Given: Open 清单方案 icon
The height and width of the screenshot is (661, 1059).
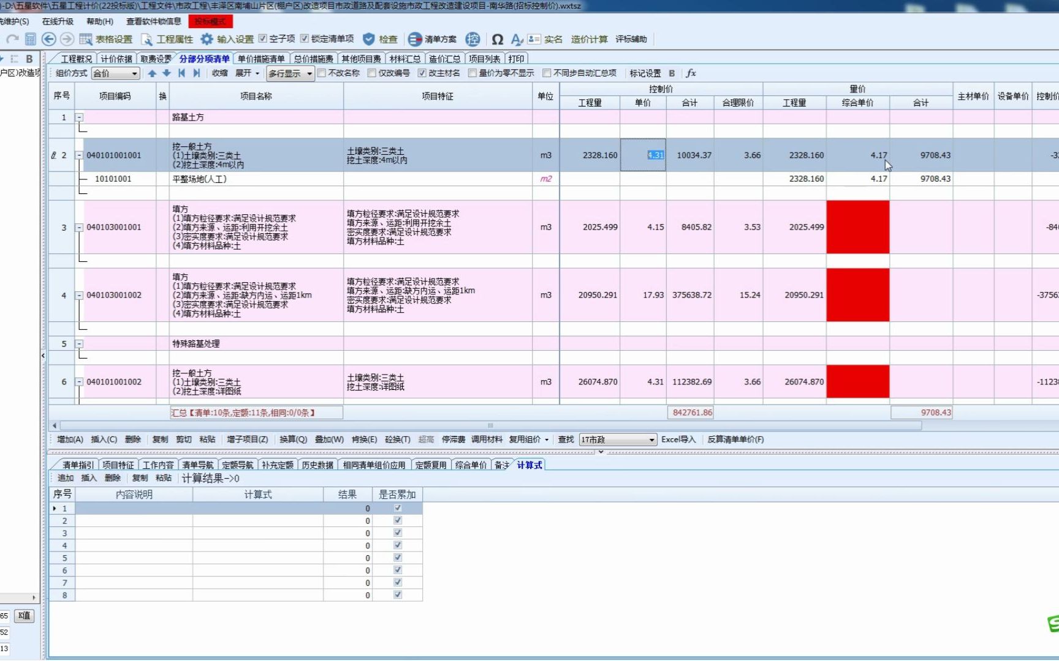Looking at the screenshot, I should [x=415, y=39].
